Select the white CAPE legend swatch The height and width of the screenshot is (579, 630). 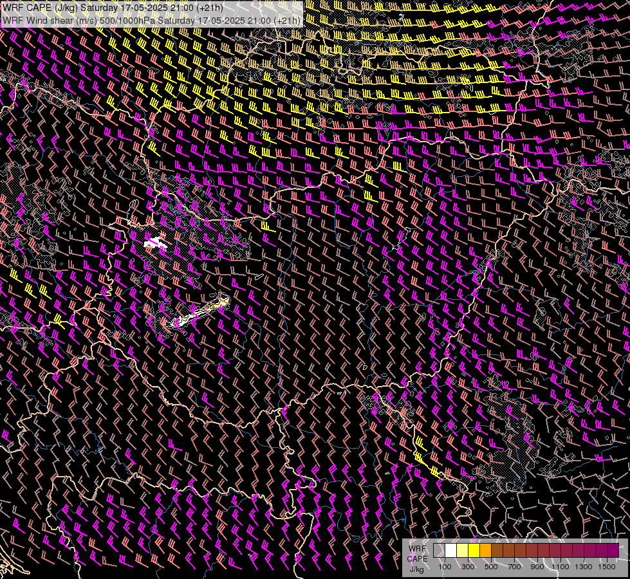pos(451,551)
